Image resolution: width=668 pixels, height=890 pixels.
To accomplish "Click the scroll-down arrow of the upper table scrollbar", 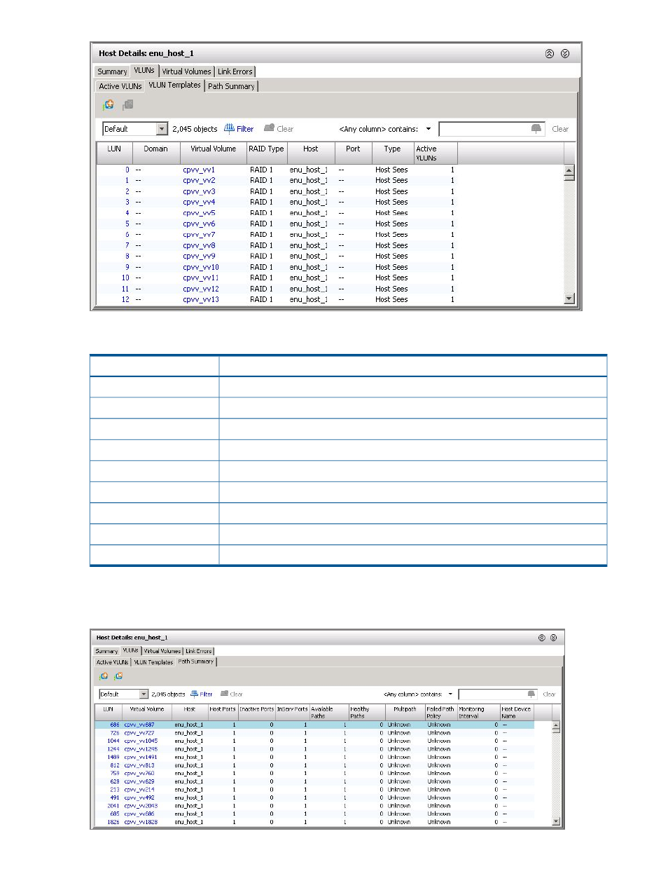I will pos(569,299).
